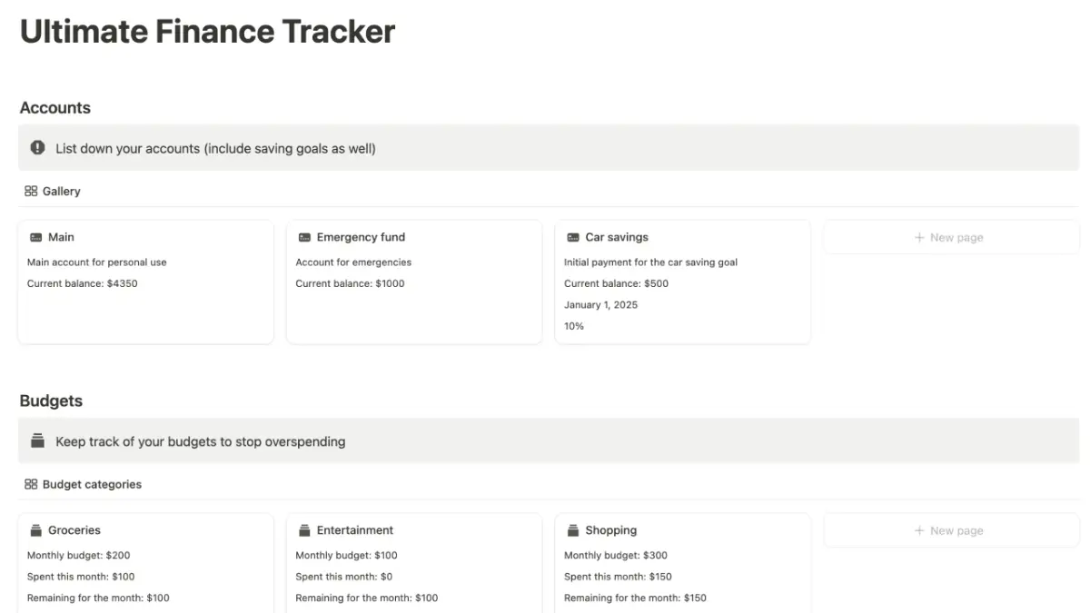Click the card icon next to Car savings
The image size is (1090, 613).
(572, 237)
